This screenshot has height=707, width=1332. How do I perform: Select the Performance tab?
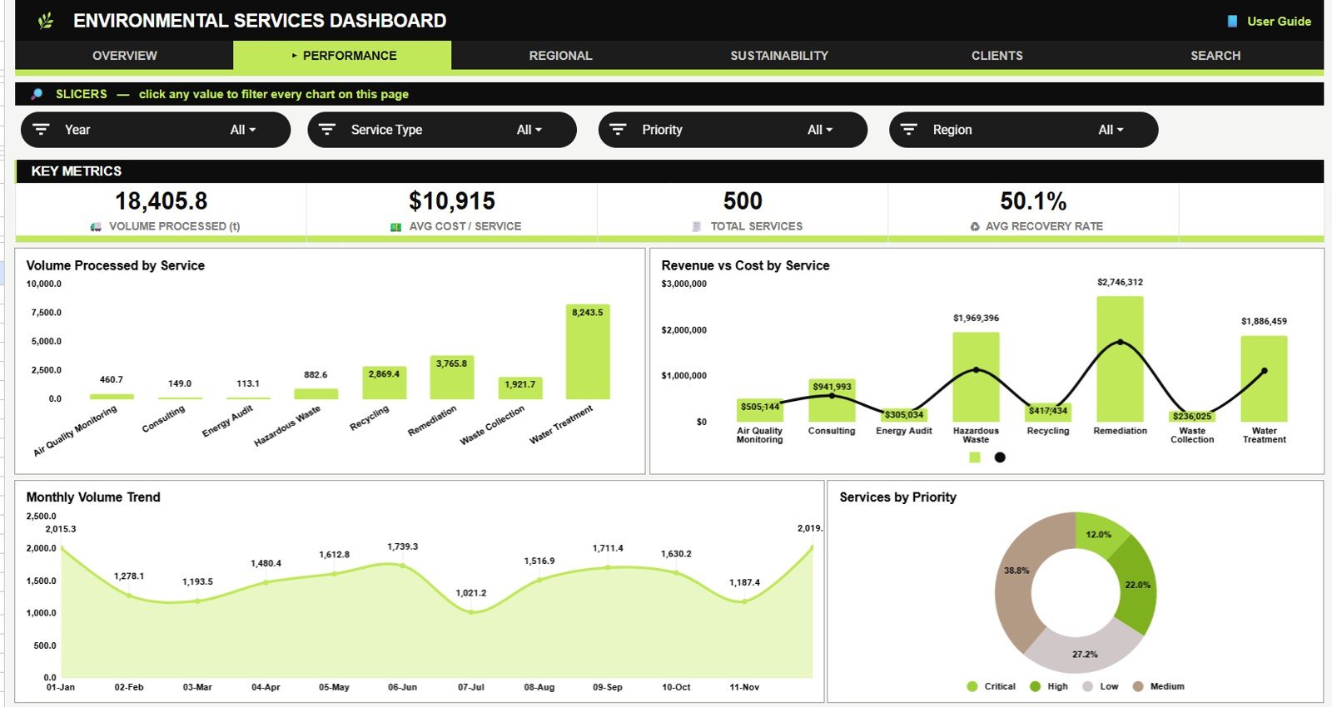tap(342, 56)
